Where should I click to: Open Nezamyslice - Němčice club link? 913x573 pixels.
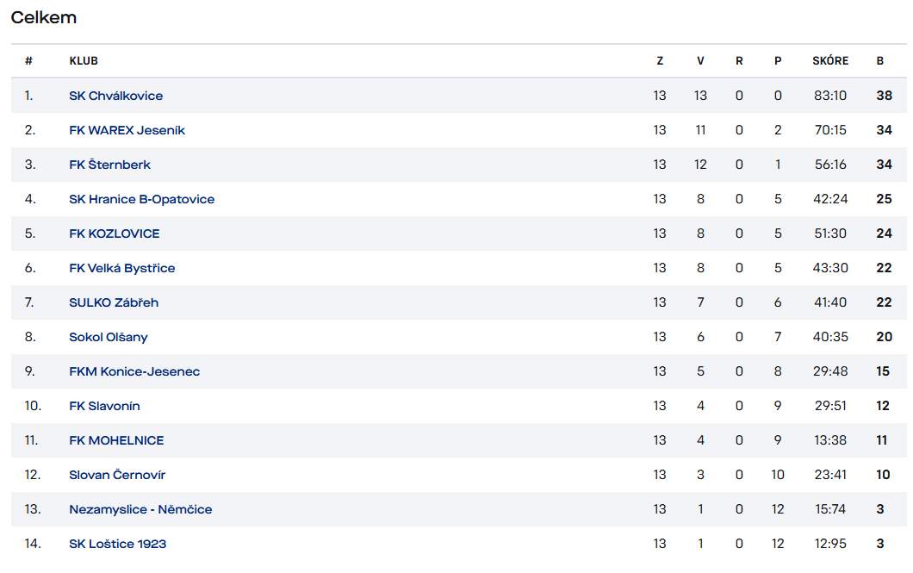[140, 509]
